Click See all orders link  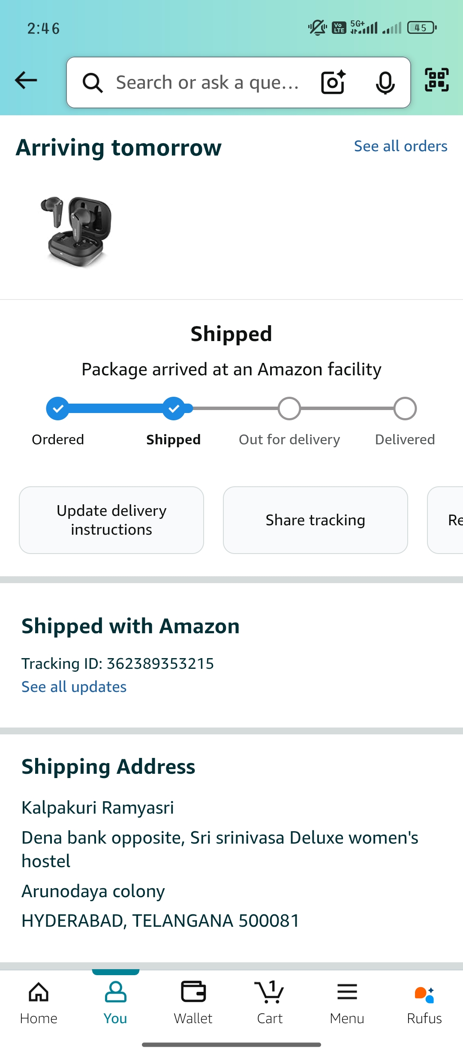tap(400, 146)
